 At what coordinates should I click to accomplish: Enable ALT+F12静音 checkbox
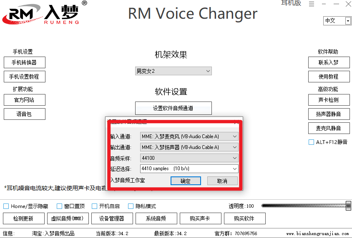[x=311, y=142]
